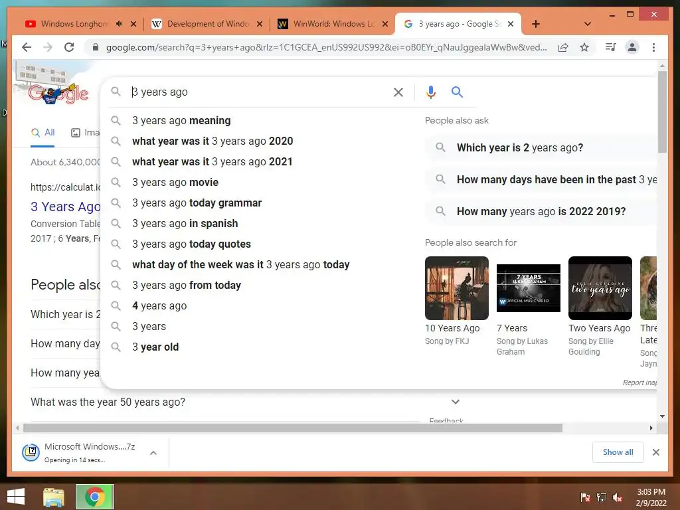Click the Chrome taskbar icon
This screenshot has width=680, height=510.
coord(95,497)
